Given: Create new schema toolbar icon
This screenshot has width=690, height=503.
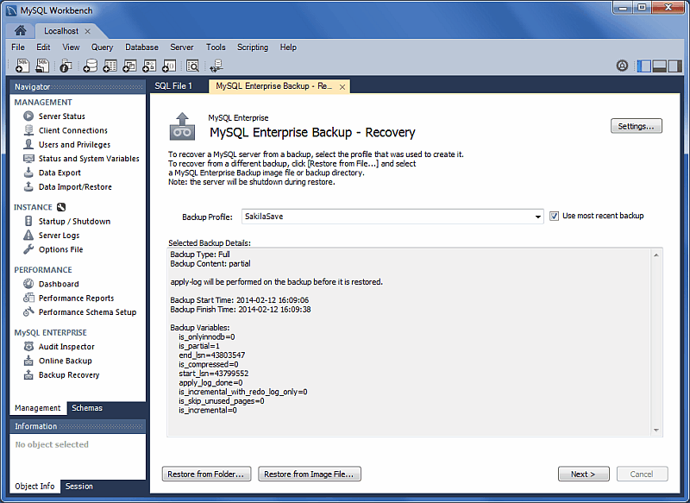Looking at the screenshot, I should point(91,66).
